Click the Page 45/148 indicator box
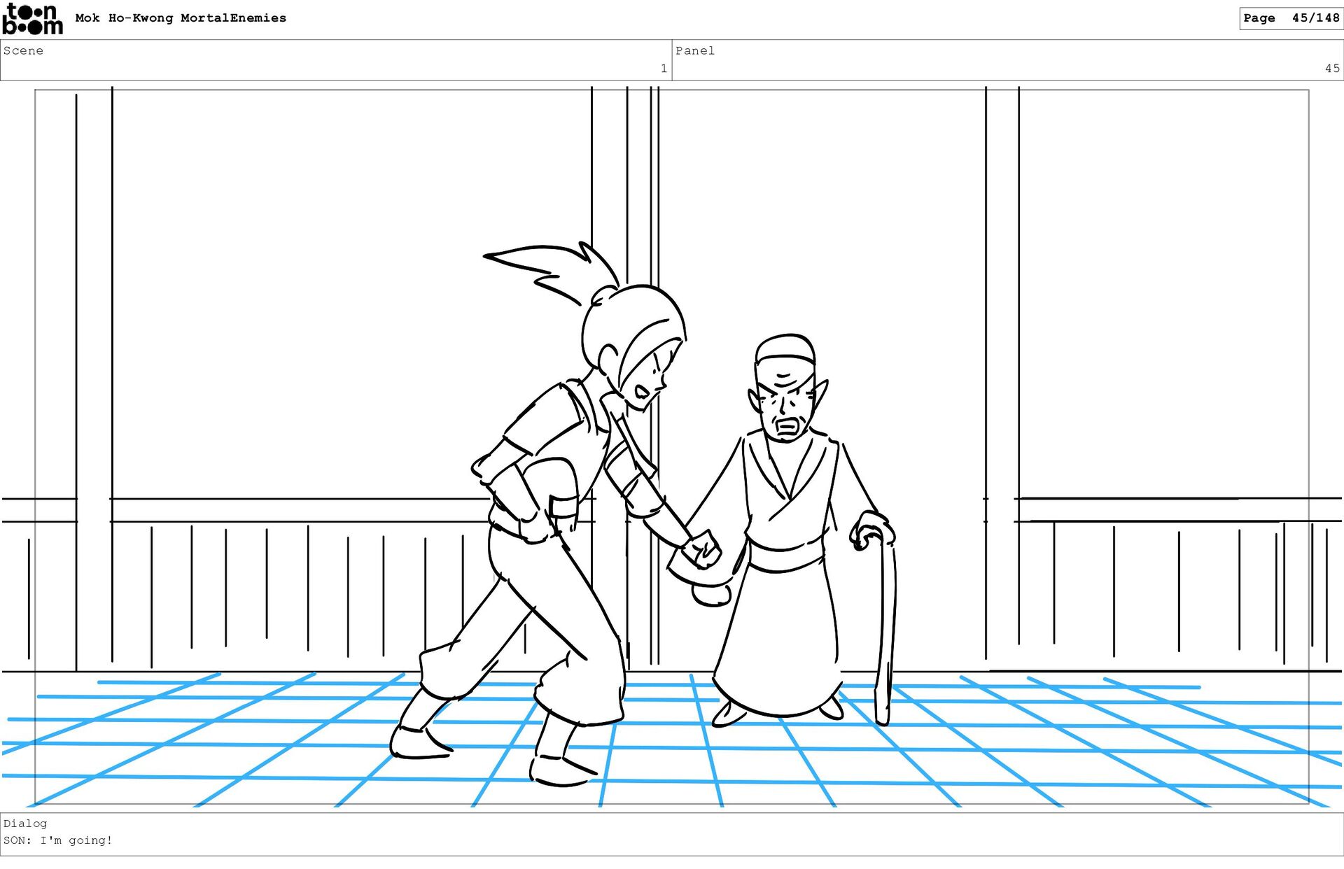This screenshot has width=1344, height=869. tap(1290, 18)
